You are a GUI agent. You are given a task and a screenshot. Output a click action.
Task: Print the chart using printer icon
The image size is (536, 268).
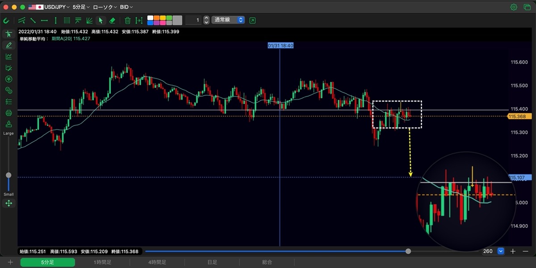(8, 113)
